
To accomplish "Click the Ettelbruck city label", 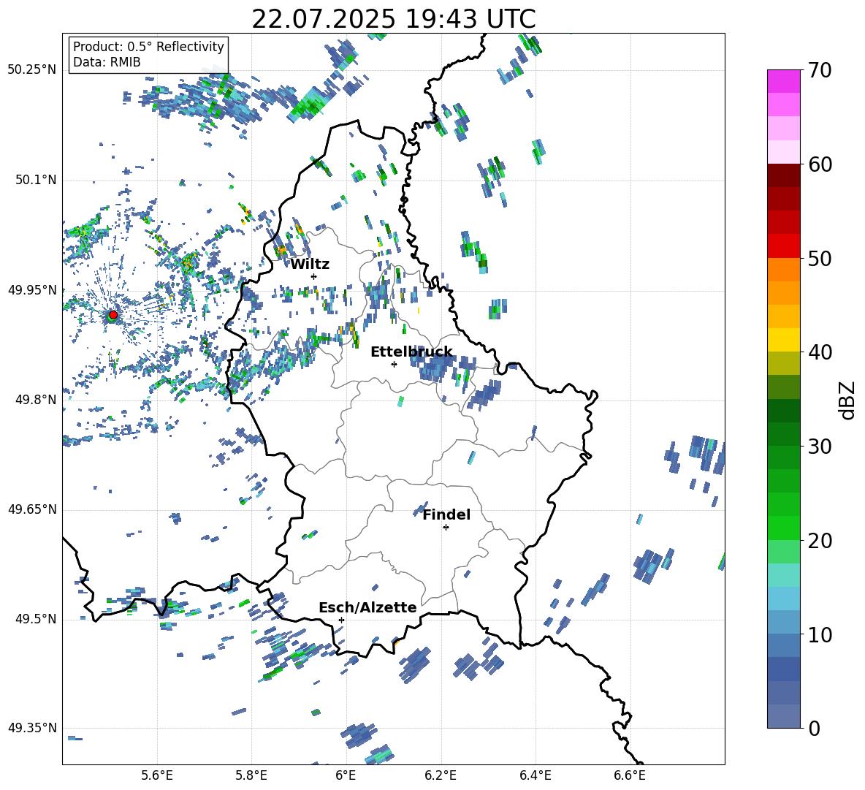I will click(411, 352).
